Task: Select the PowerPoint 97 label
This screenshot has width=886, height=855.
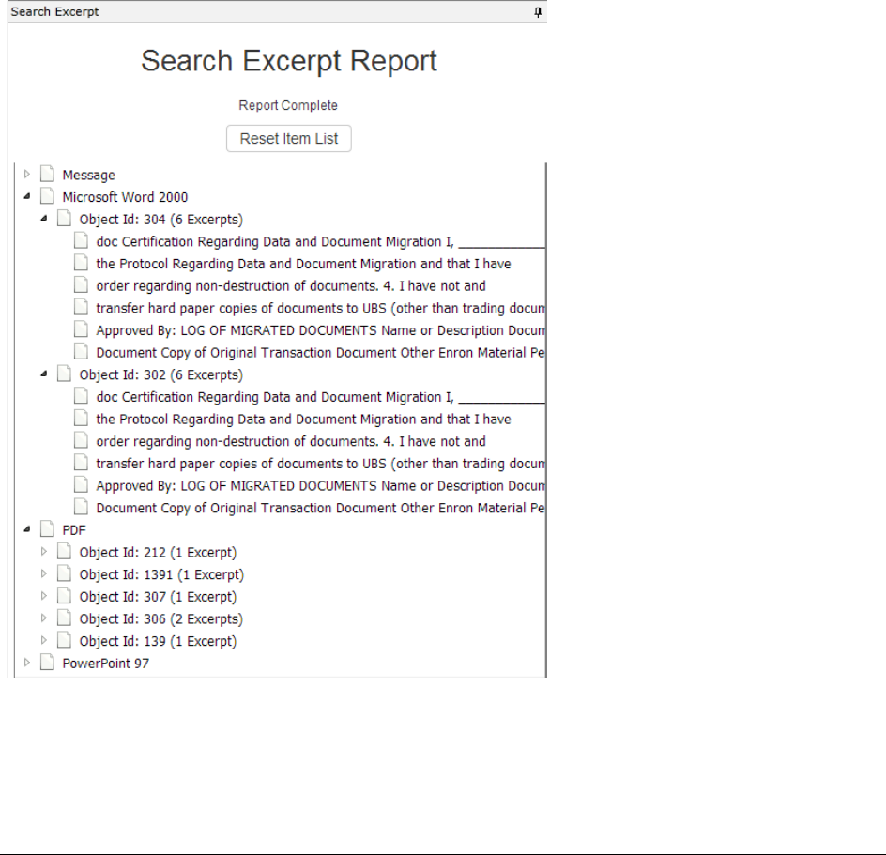Action: coord(106,664)
